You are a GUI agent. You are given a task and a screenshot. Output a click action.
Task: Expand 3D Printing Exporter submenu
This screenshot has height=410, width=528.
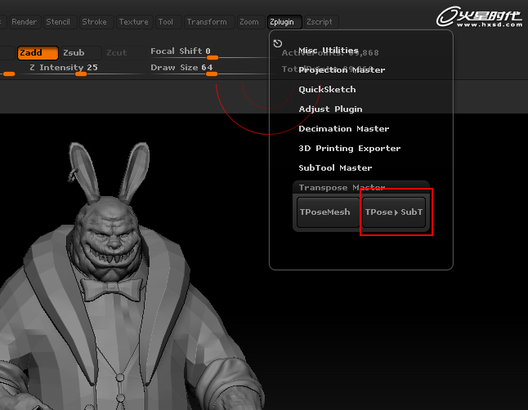(350, 148)
